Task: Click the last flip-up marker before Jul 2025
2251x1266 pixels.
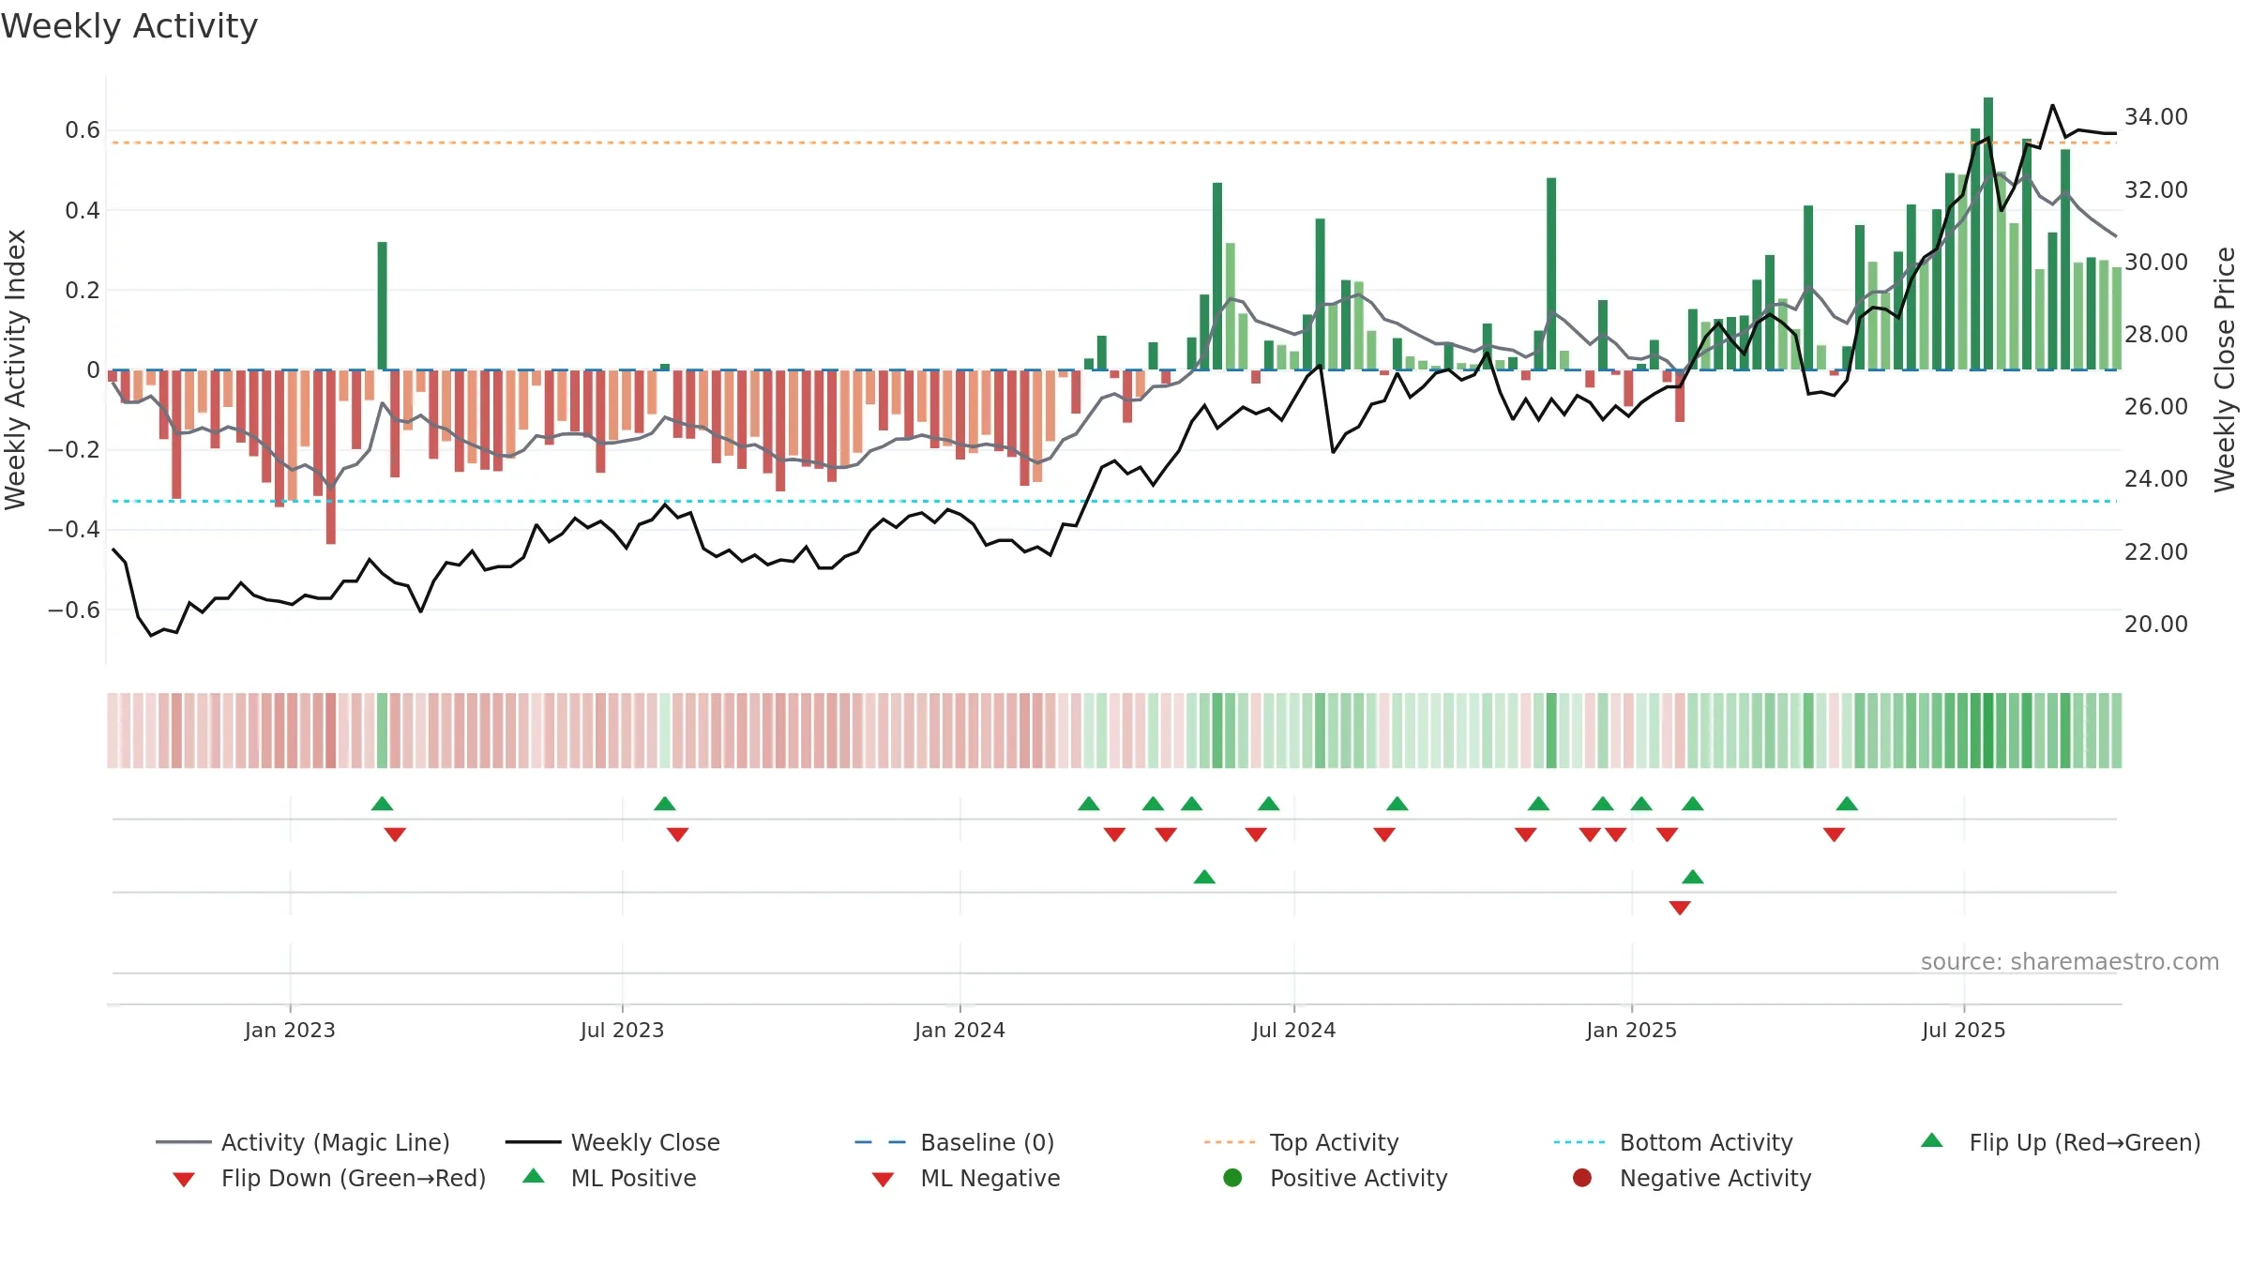Action: [x=1847, y=804]
